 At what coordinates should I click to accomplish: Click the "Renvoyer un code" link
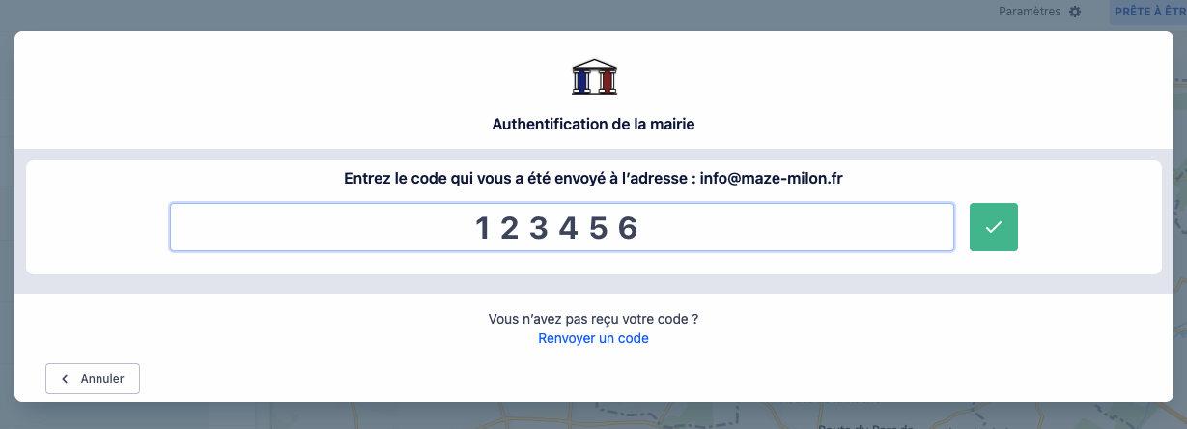593,338
